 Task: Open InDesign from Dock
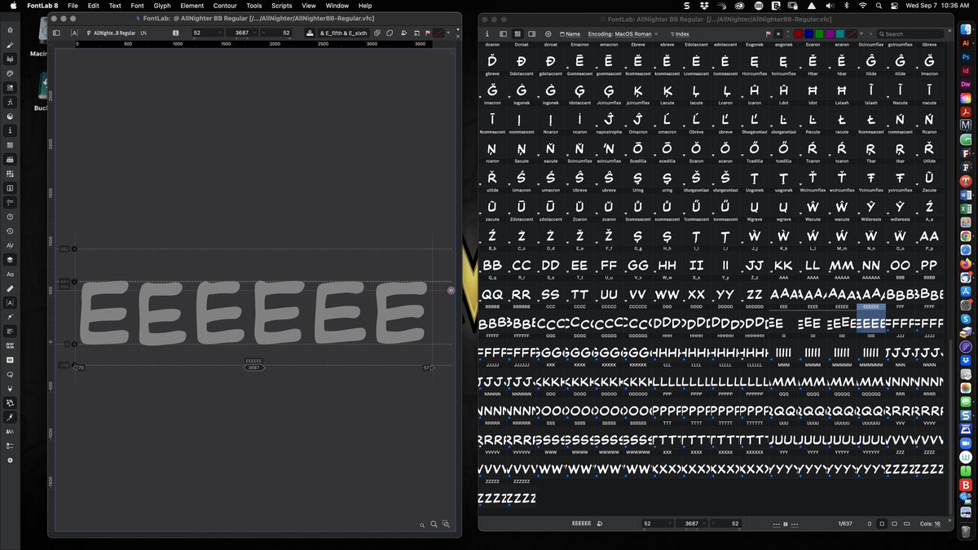pos(966,71)
